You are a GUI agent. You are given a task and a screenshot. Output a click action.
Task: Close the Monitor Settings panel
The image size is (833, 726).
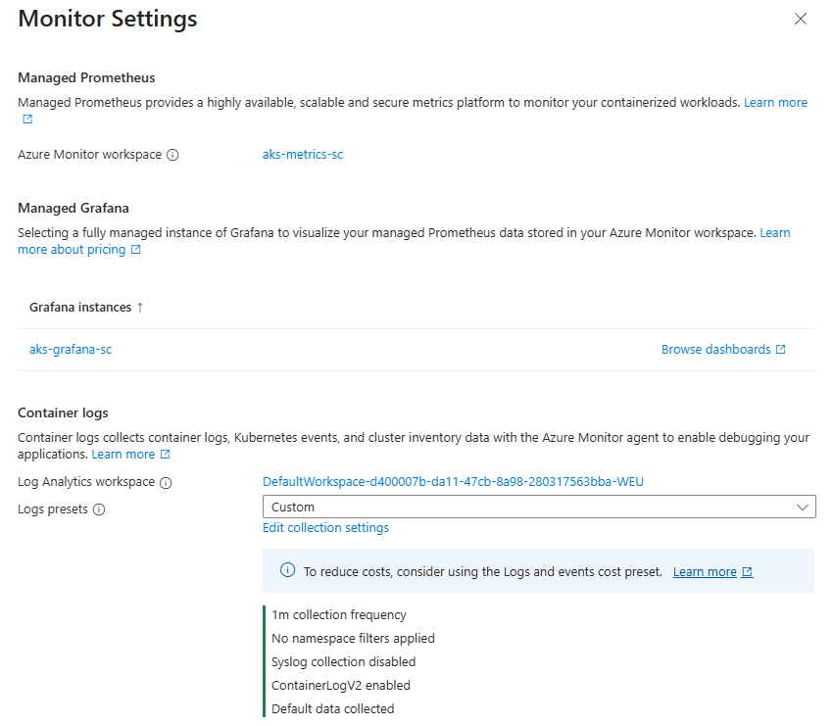point(801,19)
